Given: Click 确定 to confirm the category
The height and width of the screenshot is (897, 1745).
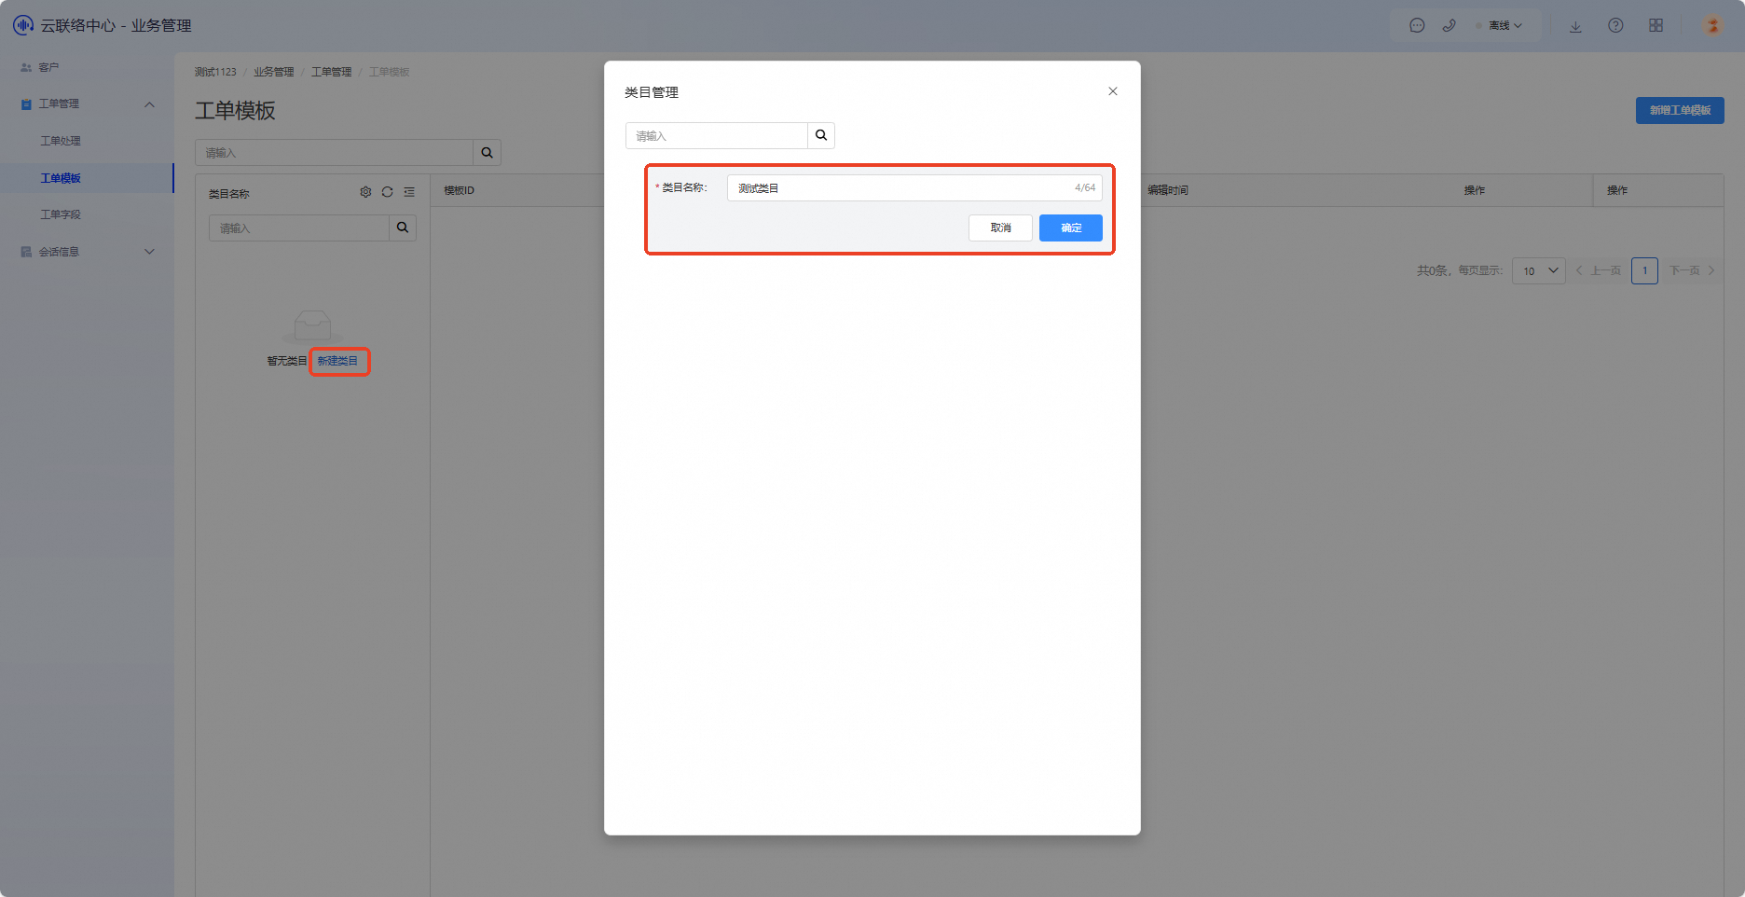Looking at the screenshot, I should (x=1071, y=228).
